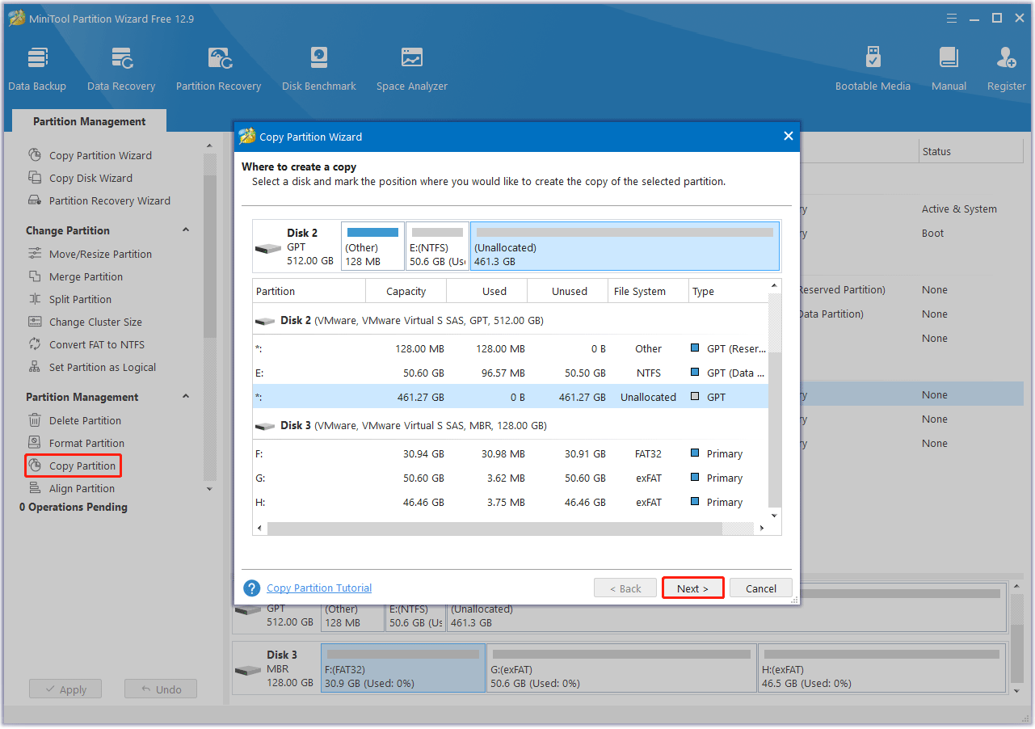Select the 128.00 MB Other partition row
Screen dimensions: 1035x729
point(511,348)
